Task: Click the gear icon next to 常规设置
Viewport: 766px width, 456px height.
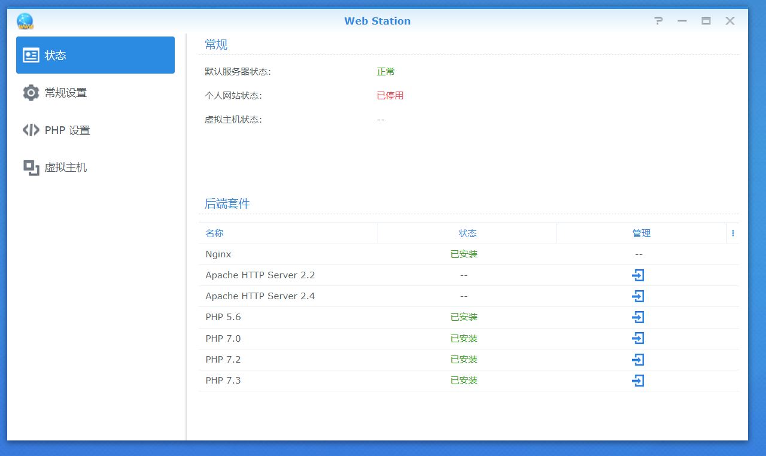Action: (31, 93)
